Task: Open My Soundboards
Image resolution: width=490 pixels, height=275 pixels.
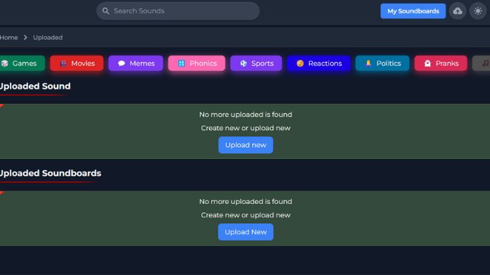Action: (x=413, y=11)
